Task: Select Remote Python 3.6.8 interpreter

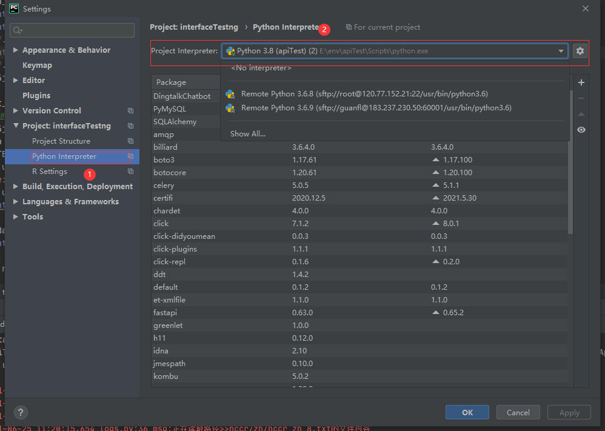Action: click(x=395, y=94)
